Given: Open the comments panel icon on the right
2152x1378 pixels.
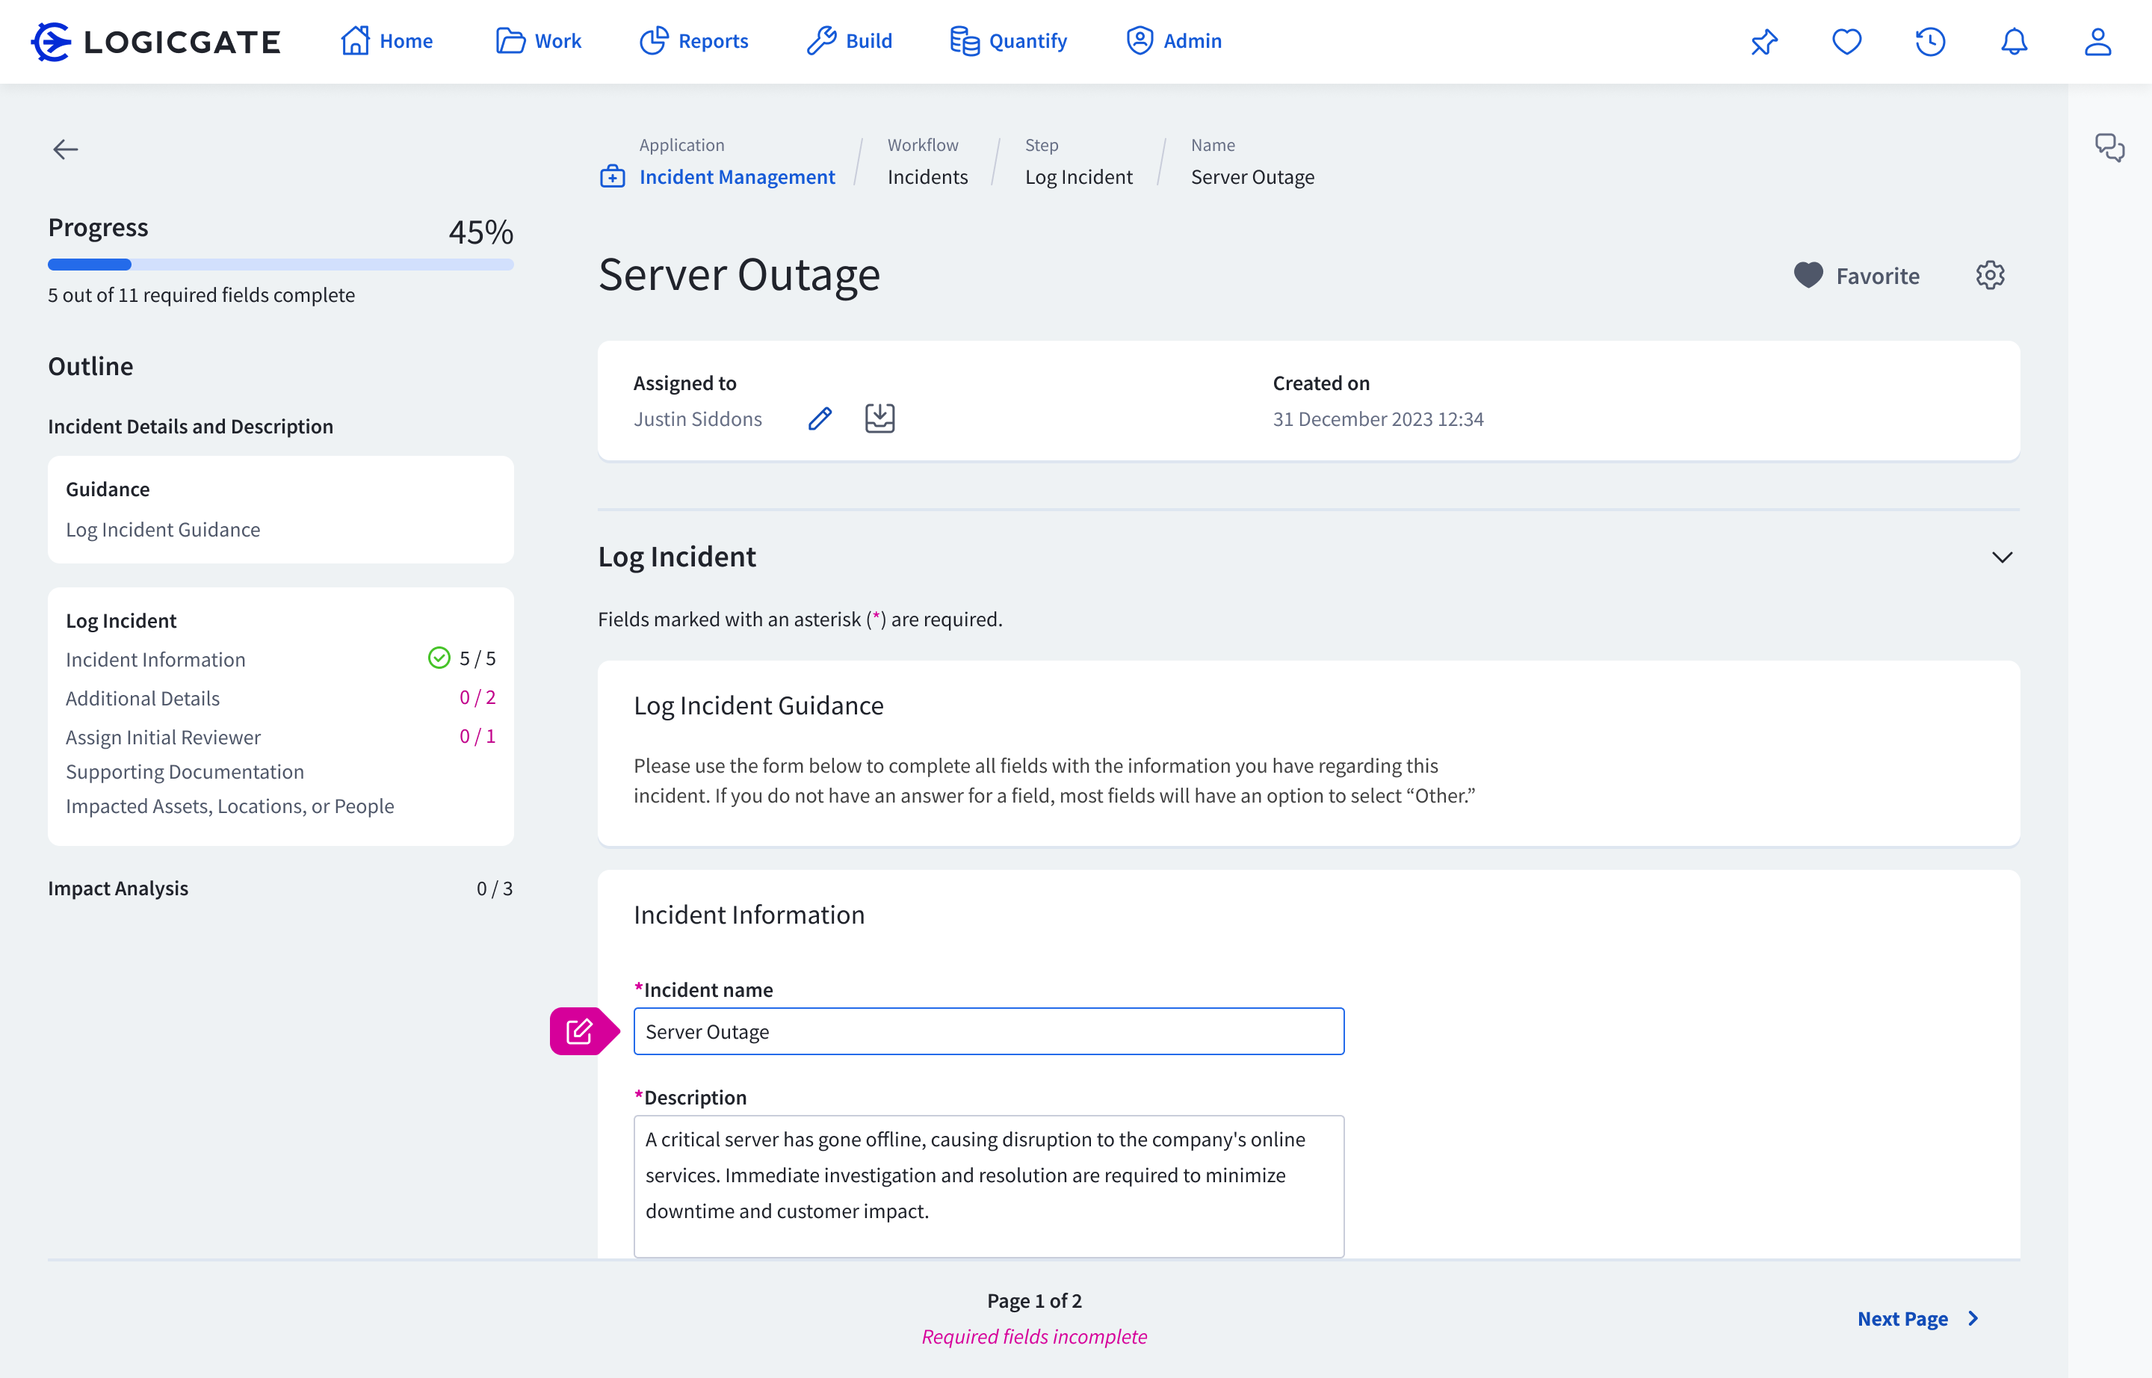Looking at the screenshot, I should 2110,149.
